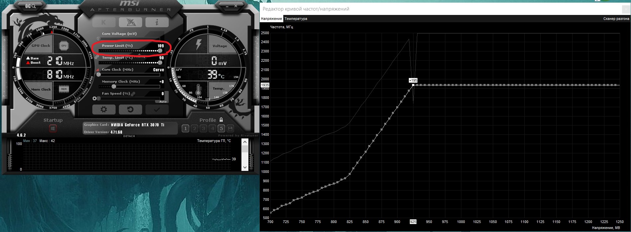The image size is (631, 232).
Task: Apply settings with the checkmark button
Action: point(157,109)
